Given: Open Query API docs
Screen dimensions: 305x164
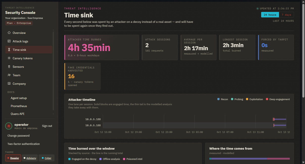Looking at the screenshot, I should point(17,114).
